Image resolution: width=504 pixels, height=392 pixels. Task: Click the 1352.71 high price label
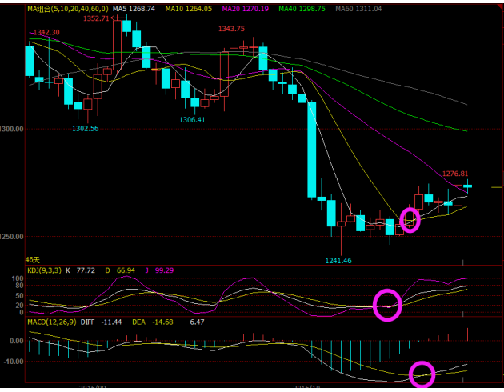coord(96,18)
